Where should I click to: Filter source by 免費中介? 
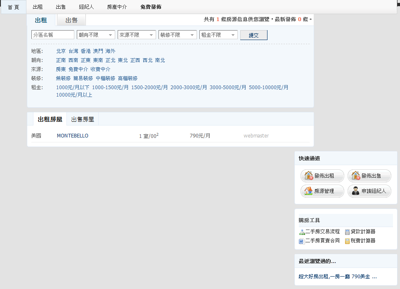(x=78, y=69)
